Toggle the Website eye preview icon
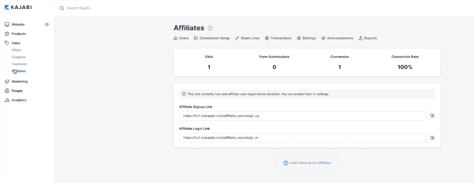474x183 pixels. [x=47, y=24]
